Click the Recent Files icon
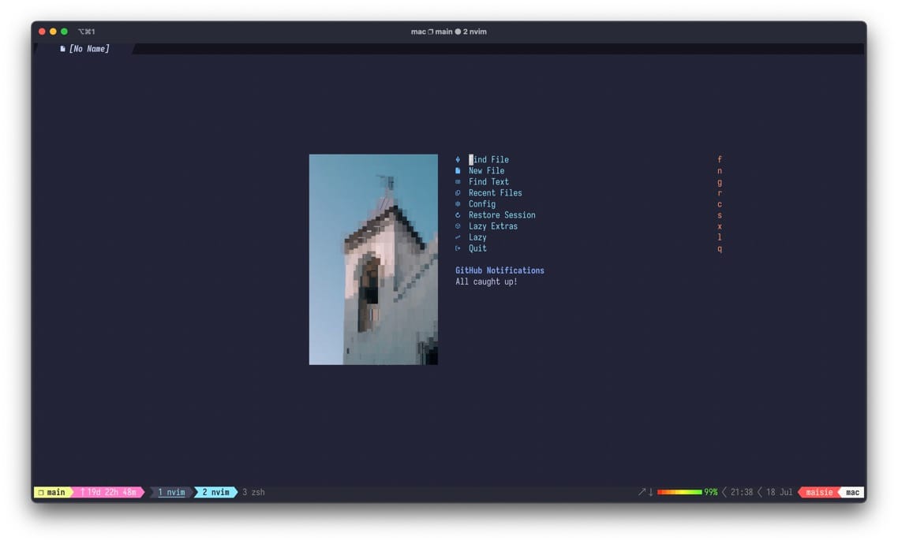 coord(458,193)
